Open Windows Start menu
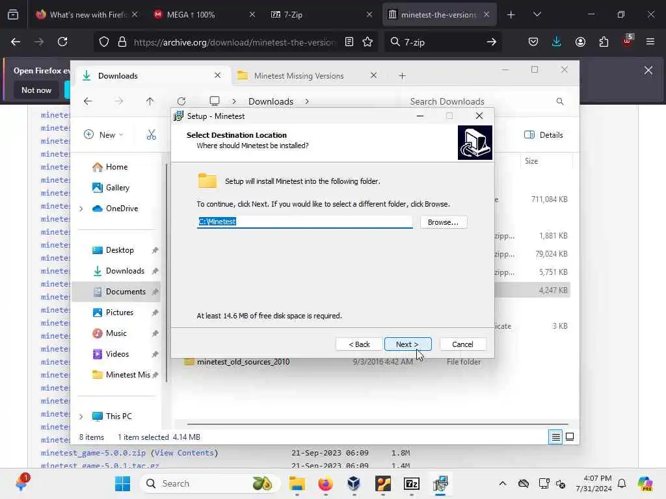Viewport: 666px width, 499px height. click(x=123, y=483)
